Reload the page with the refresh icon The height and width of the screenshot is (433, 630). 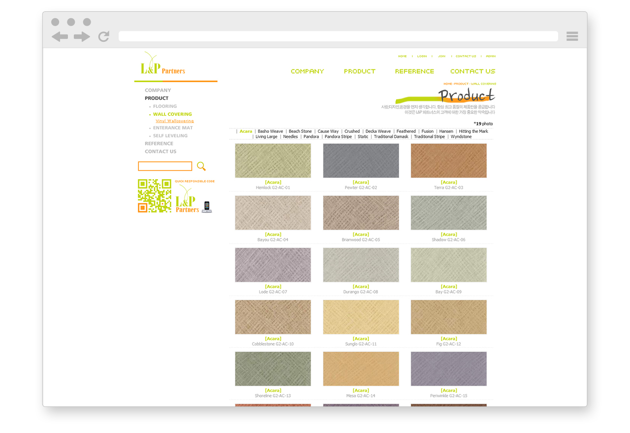coord(103,36)
